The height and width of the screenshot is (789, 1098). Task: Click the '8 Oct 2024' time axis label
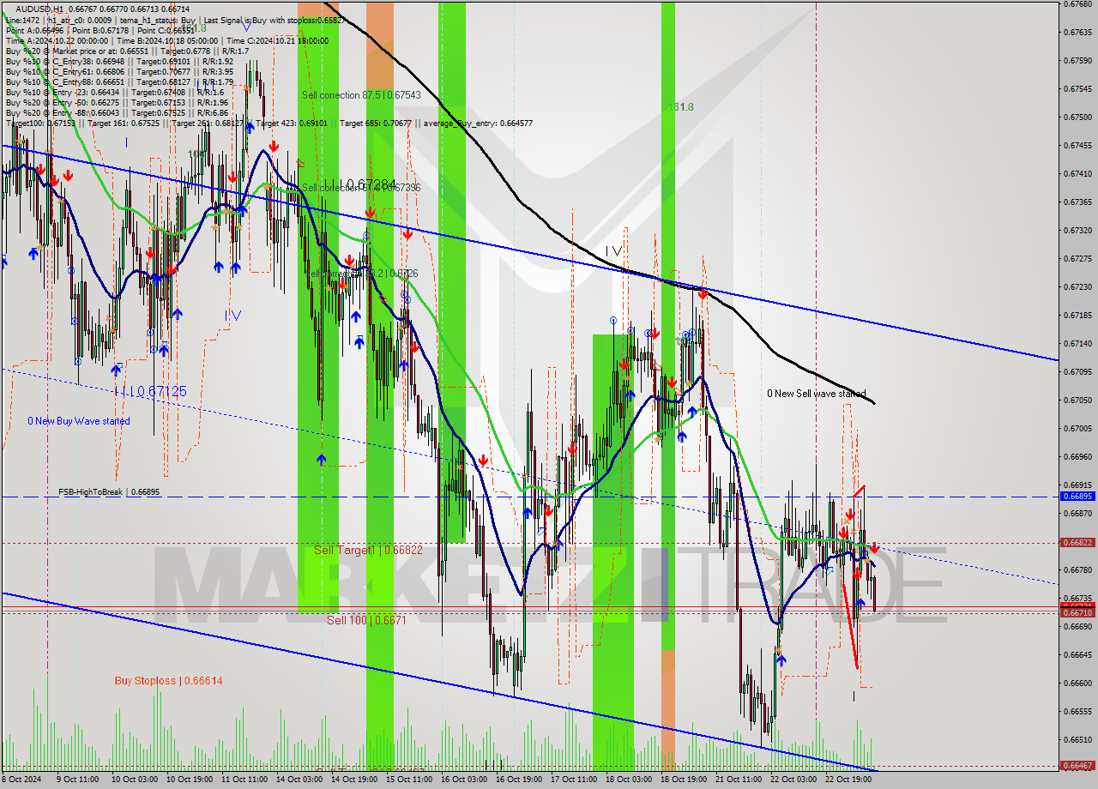20,780
